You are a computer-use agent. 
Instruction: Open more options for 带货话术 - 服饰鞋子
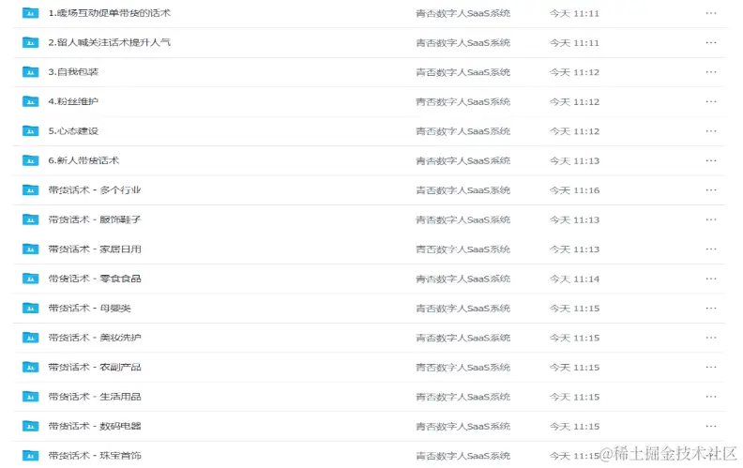pyautogui.click(x=711, y=219)
